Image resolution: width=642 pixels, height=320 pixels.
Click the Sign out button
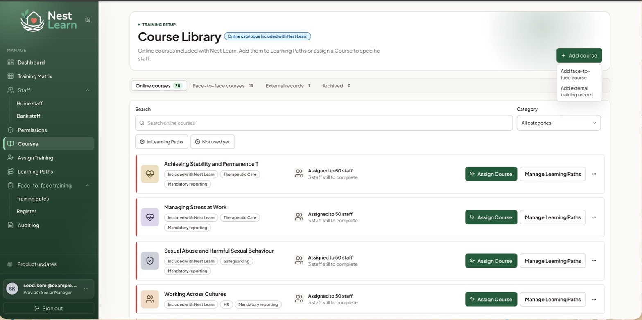[49, 308]
